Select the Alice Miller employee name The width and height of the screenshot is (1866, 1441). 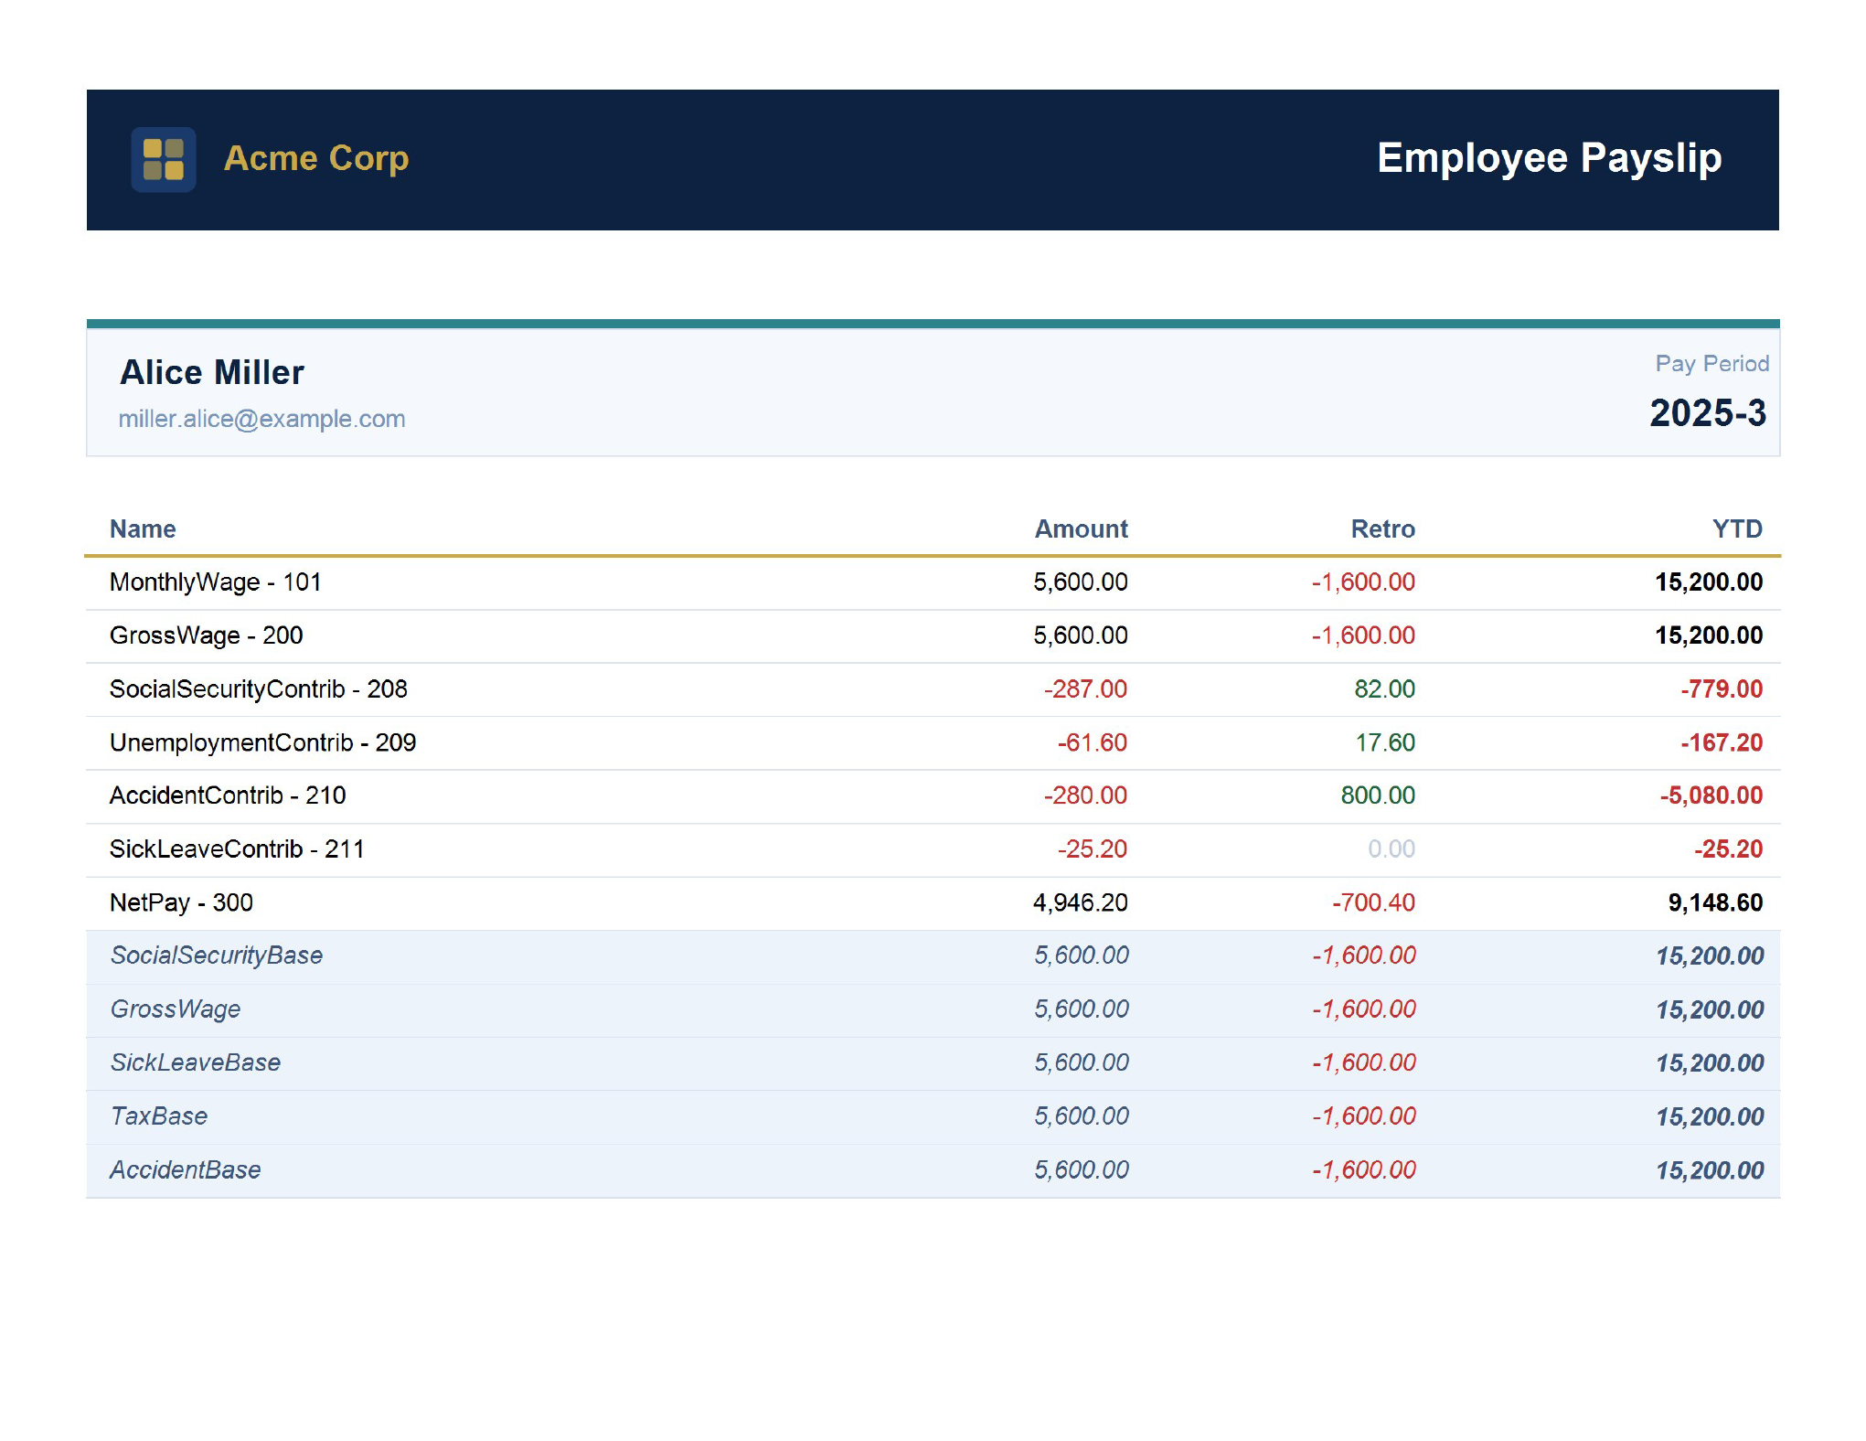tap(212, 372)
